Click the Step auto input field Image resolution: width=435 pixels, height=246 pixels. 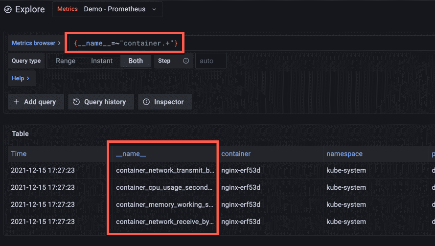point(211,61)
